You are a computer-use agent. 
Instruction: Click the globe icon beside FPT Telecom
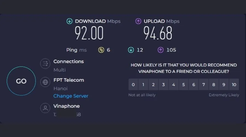coord(45,82)
